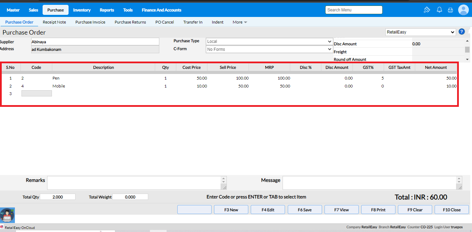Expand the Purchase Type dropdown

(269, 41)
